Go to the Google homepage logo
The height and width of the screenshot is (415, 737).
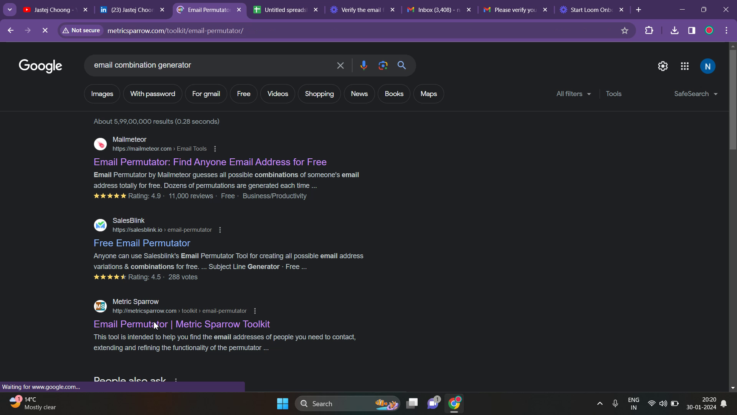click(x=40, y=66)
